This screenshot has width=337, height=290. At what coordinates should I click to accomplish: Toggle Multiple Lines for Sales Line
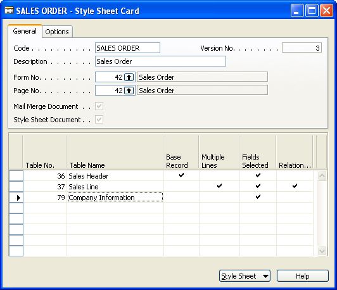(219, 186)
